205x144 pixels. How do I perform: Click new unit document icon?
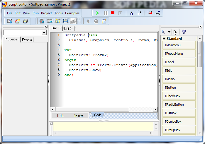42,21
